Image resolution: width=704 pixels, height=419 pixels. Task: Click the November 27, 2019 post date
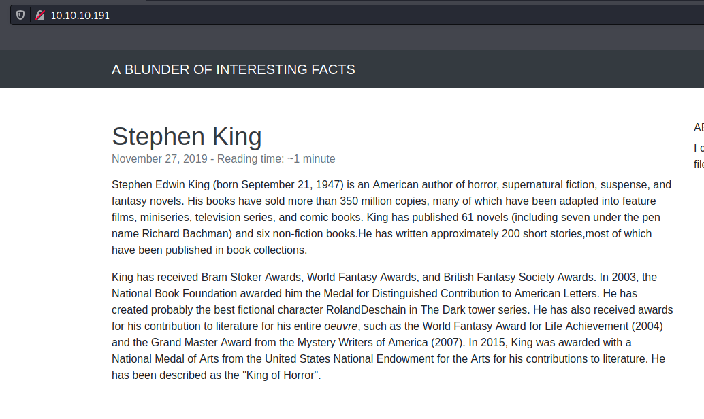[159, 158]
